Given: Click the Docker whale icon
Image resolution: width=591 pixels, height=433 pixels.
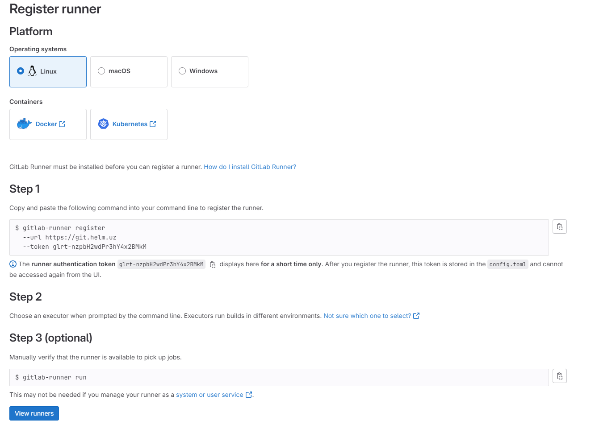Looking at the screenshot, I should click(24, 124).
